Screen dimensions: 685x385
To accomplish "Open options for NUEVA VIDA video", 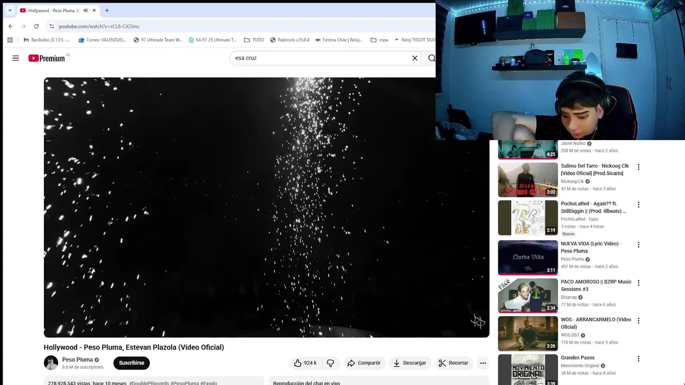I will pyautogui.click(x=638, y=245).
